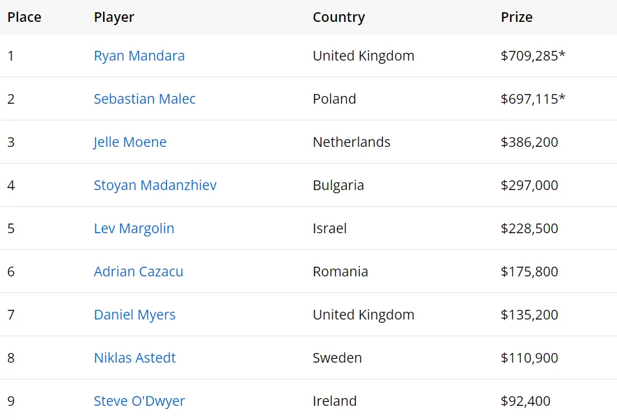The width and height of the screenshot is (617, 420).
Task: Click the Prize column header
Action: (x=516, y=17)
